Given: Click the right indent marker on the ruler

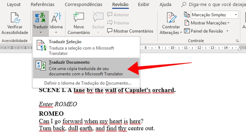Looking at the screenshot, I should coord(239,48).
